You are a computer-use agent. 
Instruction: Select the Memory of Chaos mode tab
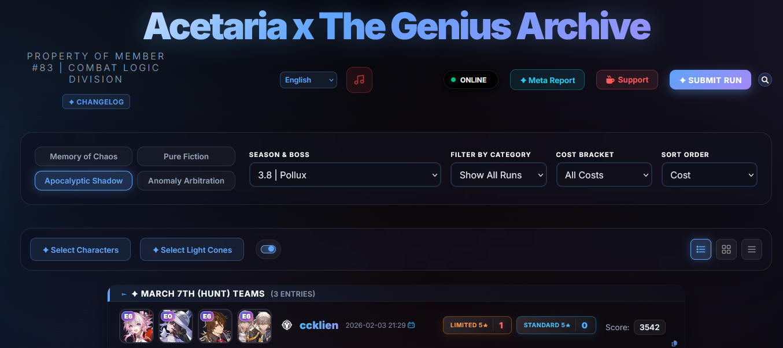pyautogui.click(x=83, y=156)
